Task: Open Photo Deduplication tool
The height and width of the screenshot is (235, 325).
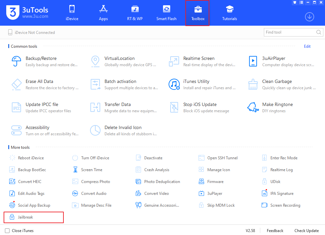Action: click(158, 181)
